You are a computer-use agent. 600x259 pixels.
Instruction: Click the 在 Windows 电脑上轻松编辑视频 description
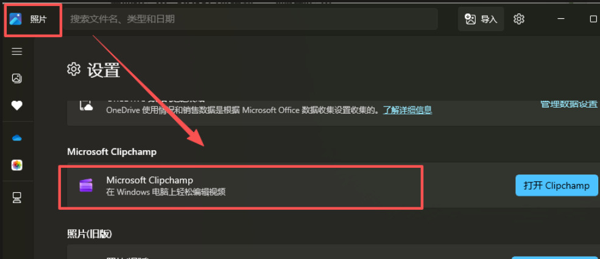click(166, 192)
